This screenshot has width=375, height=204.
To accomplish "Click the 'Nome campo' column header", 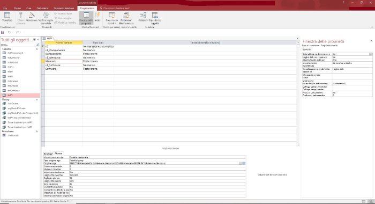I will (x=64, y=42).
